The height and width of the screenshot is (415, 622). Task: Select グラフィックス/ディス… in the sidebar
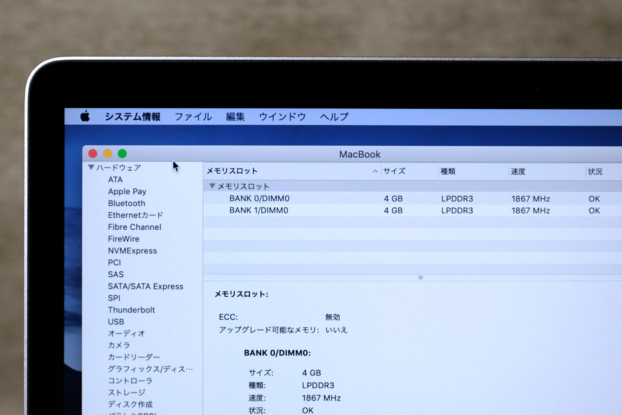(x=150, y=369)
